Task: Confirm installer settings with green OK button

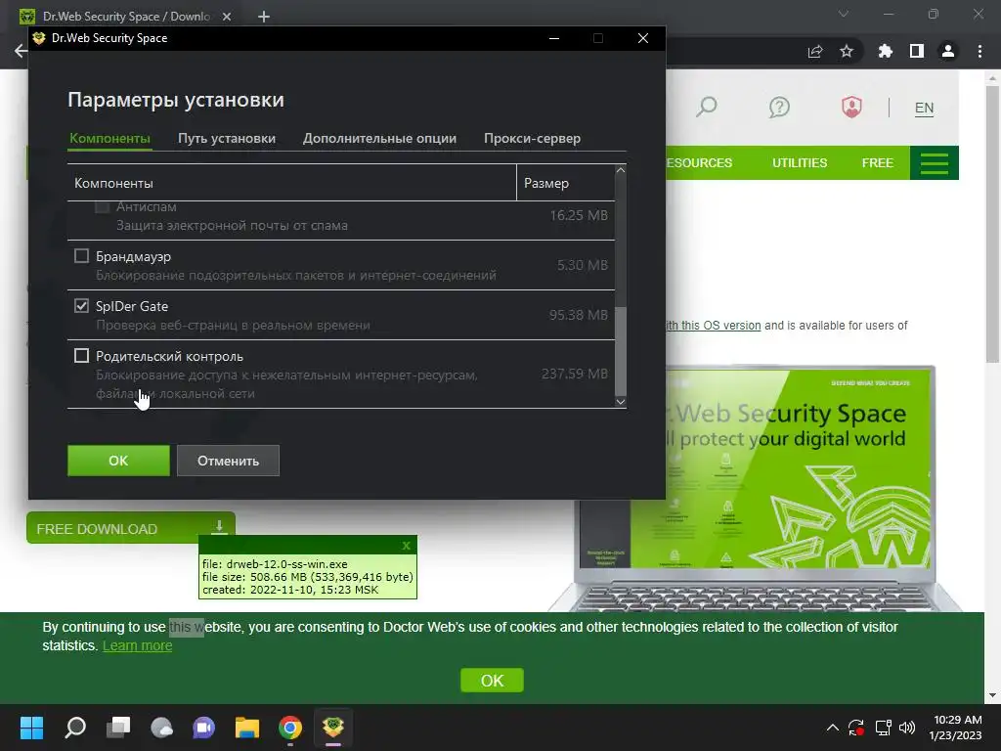Action: (118, 461)
